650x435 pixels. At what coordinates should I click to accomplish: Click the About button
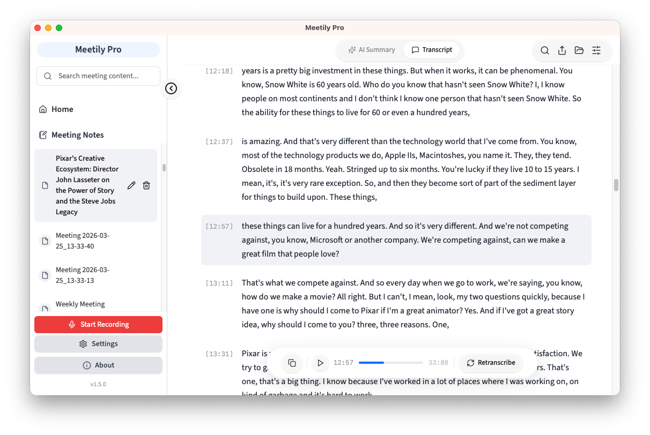point(98,365)
